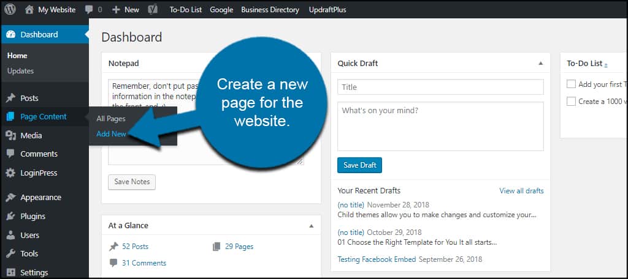Click the LoginPress gear icon

click(x=11, y=173)
